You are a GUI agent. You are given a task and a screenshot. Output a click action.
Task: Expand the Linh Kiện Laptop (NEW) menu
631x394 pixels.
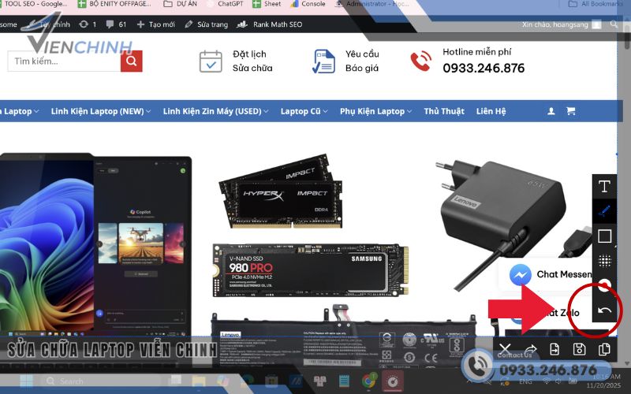(101, 111)
